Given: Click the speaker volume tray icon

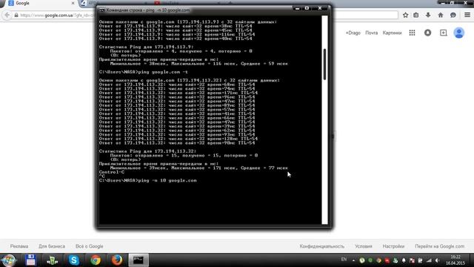Looking at the screenshot, I should click(437, 260).
